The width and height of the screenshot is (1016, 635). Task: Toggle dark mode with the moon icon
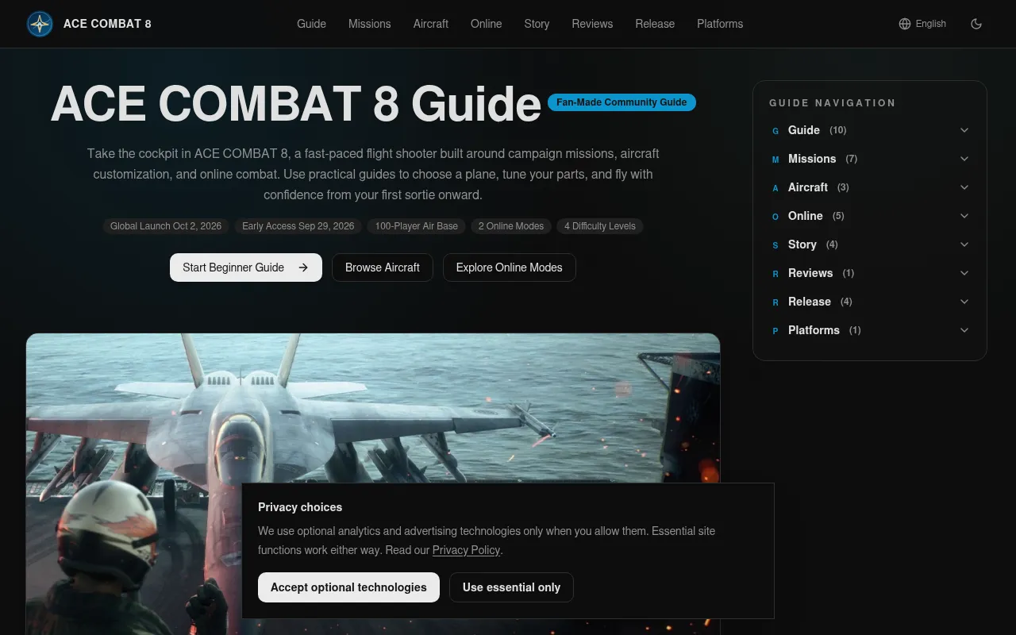tap(976, 24)
